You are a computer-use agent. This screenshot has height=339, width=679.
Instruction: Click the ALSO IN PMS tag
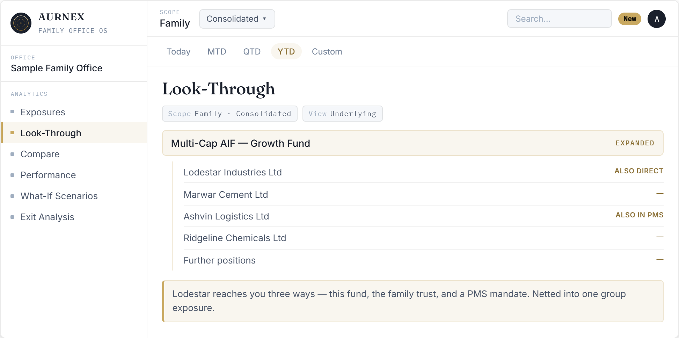coord(639,215)
